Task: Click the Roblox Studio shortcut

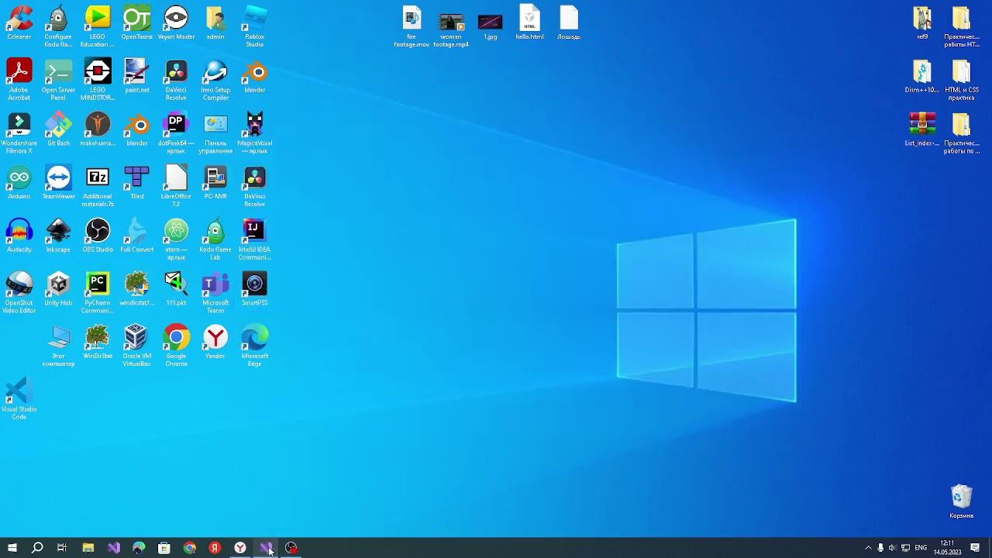Action: pos(255,27)
